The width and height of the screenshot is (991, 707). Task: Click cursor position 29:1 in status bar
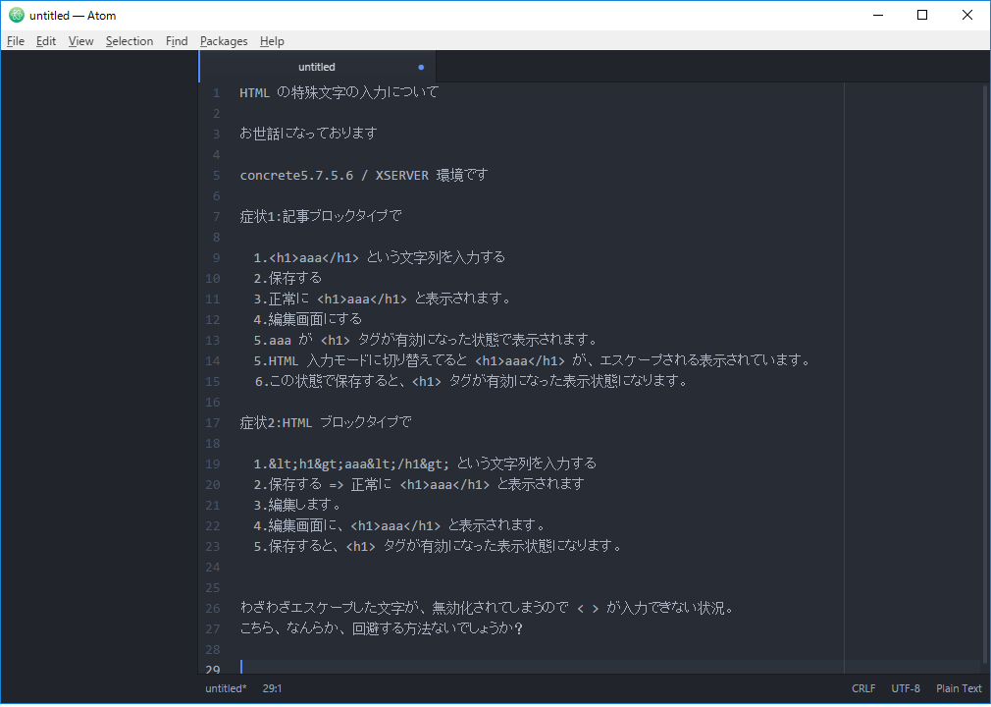[273, 688]
